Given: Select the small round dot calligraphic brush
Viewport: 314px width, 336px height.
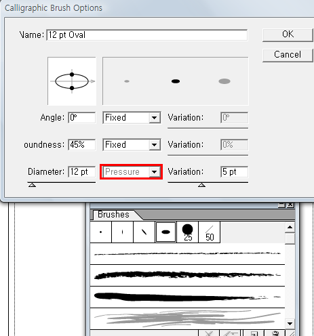Looking at the screenshot, I should (x=100, y=232).
